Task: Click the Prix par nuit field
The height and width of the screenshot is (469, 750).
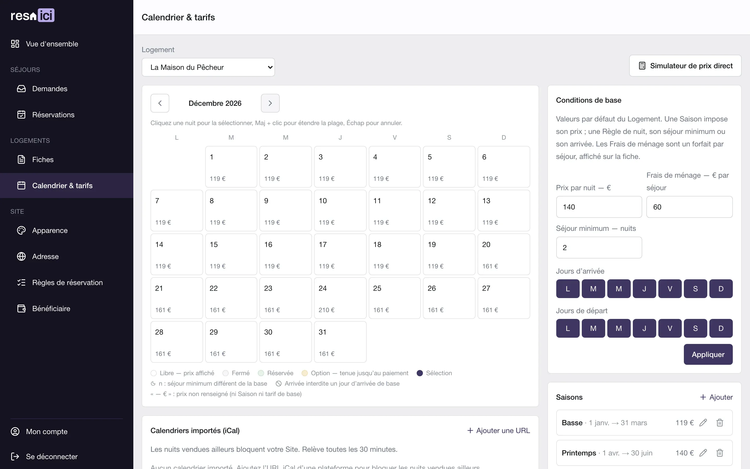Action: click(x=599, y=207)
